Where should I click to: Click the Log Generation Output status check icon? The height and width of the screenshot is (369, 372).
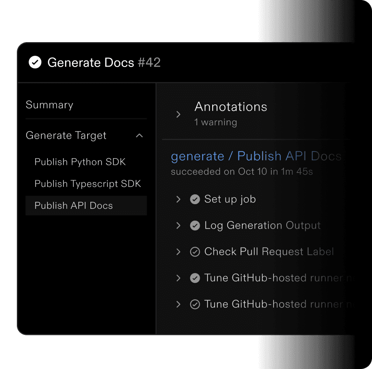click(x=195, y=226)
